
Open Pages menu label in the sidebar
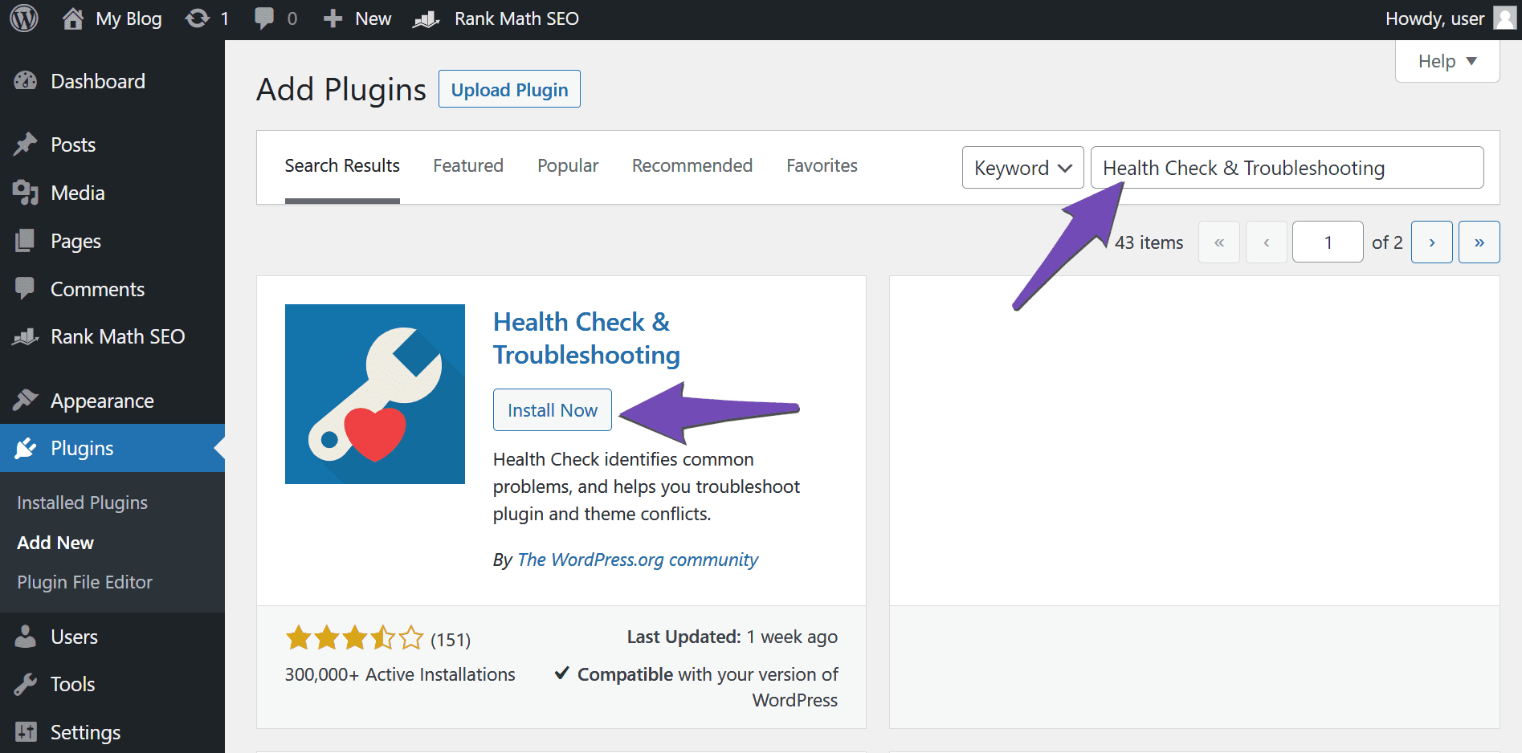pyautogui.click(x=75, y=241)
